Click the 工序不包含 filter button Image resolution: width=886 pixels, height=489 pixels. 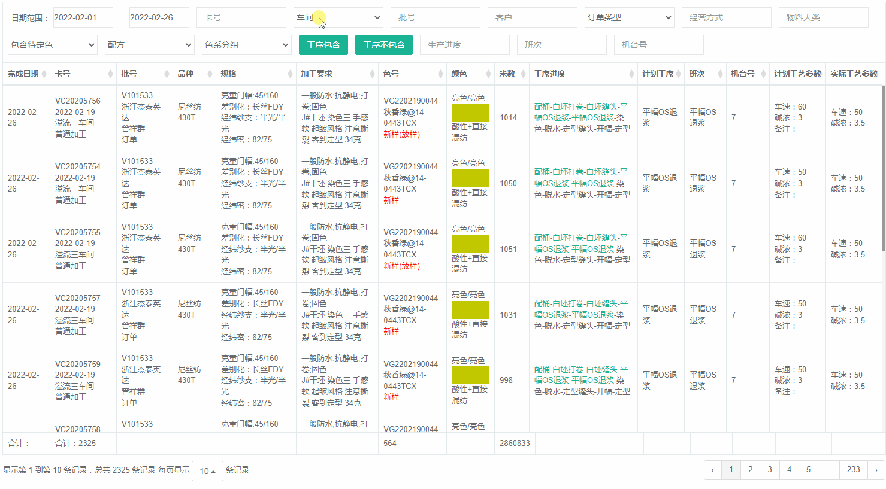[384, 44]
